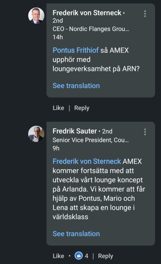Click the blue thumbs-up reaction icon

[79, 256]
